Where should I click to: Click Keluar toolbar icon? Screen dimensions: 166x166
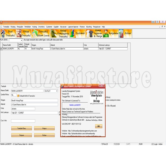coord(125,33)
